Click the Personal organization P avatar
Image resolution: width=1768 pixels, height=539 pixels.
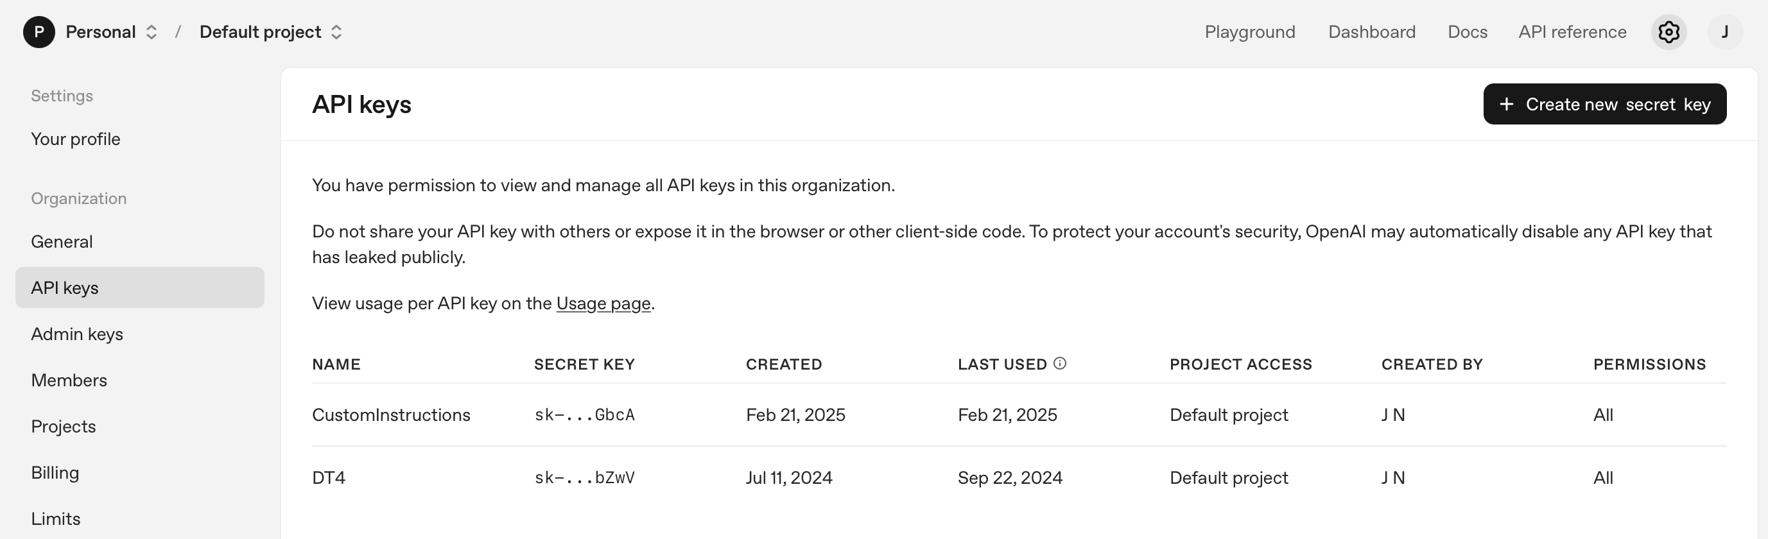tap(39, 32)
